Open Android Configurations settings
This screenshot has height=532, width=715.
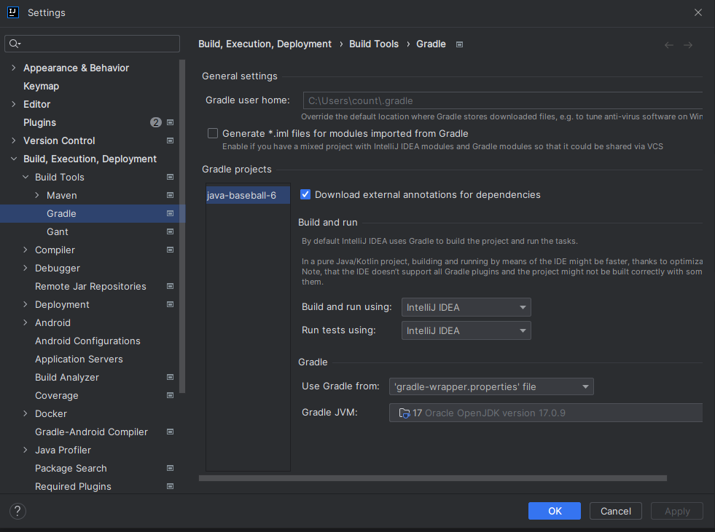point(87,341)
